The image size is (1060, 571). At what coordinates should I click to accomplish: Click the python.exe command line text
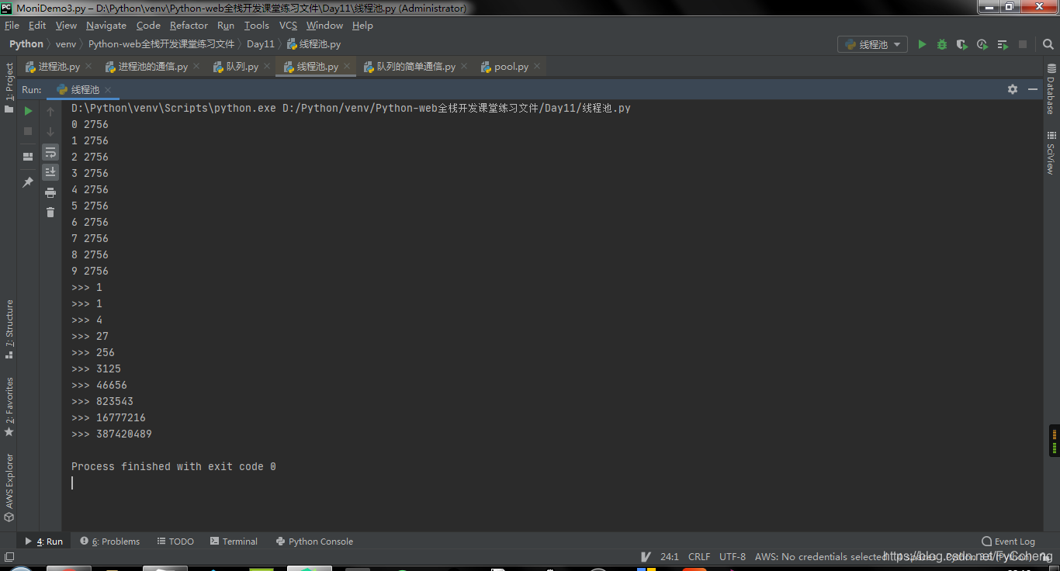[x=351, y=109]
